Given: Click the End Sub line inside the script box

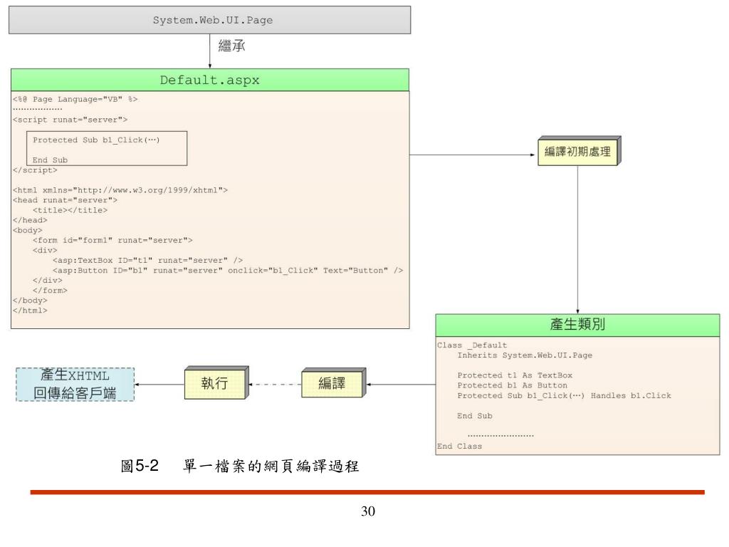Looking at the screenshot, I should [51, 160].
